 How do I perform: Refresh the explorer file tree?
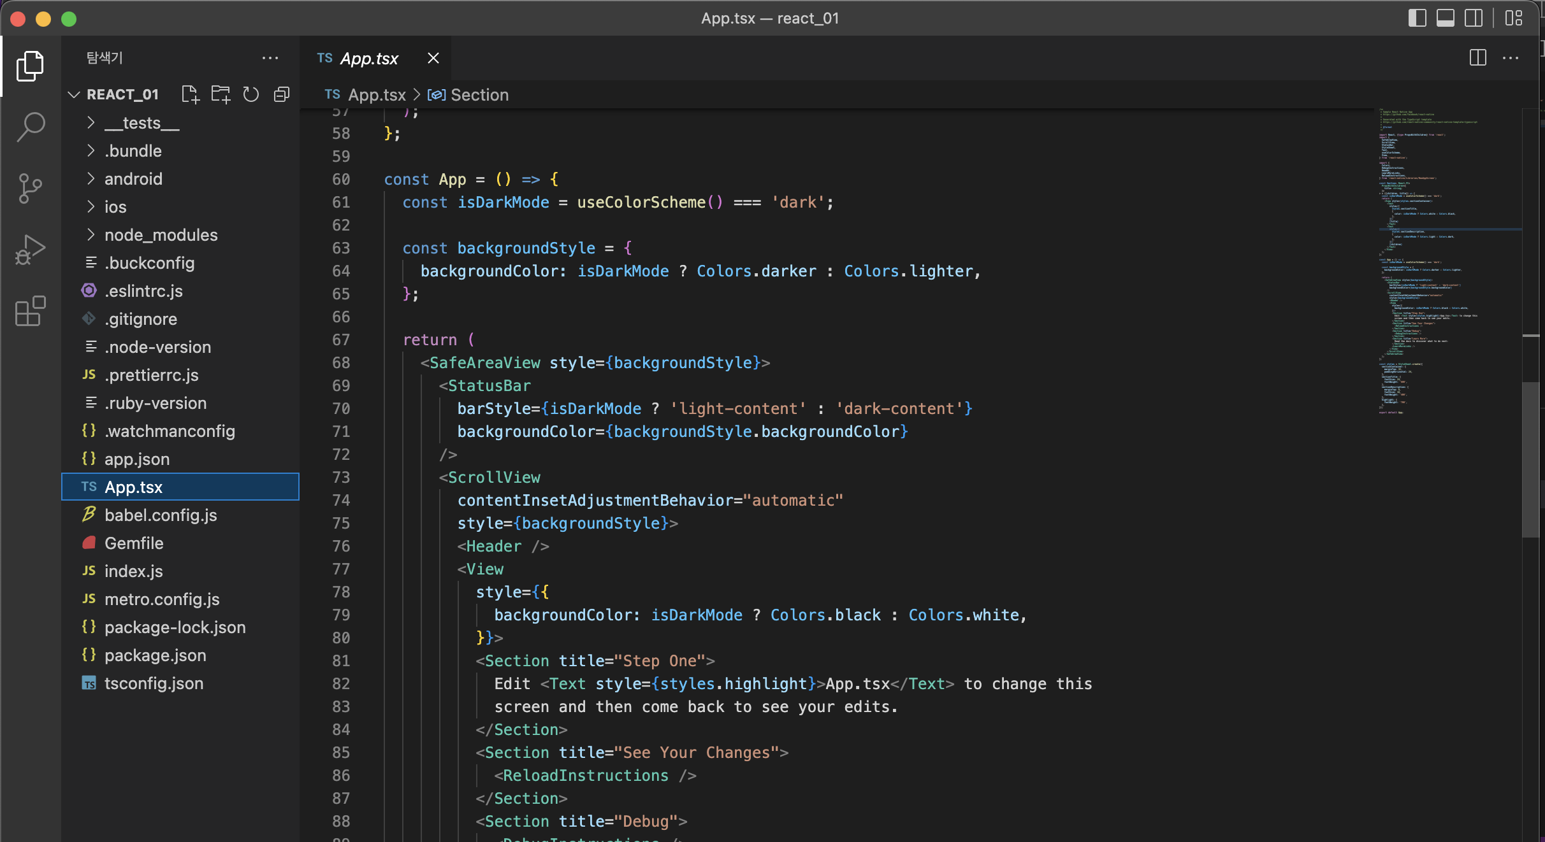(251, 95)
